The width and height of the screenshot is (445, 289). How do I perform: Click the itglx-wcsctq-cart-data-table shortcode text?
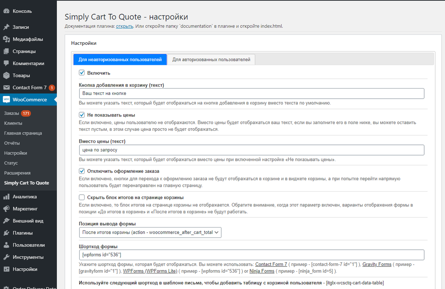pos(355,283)
